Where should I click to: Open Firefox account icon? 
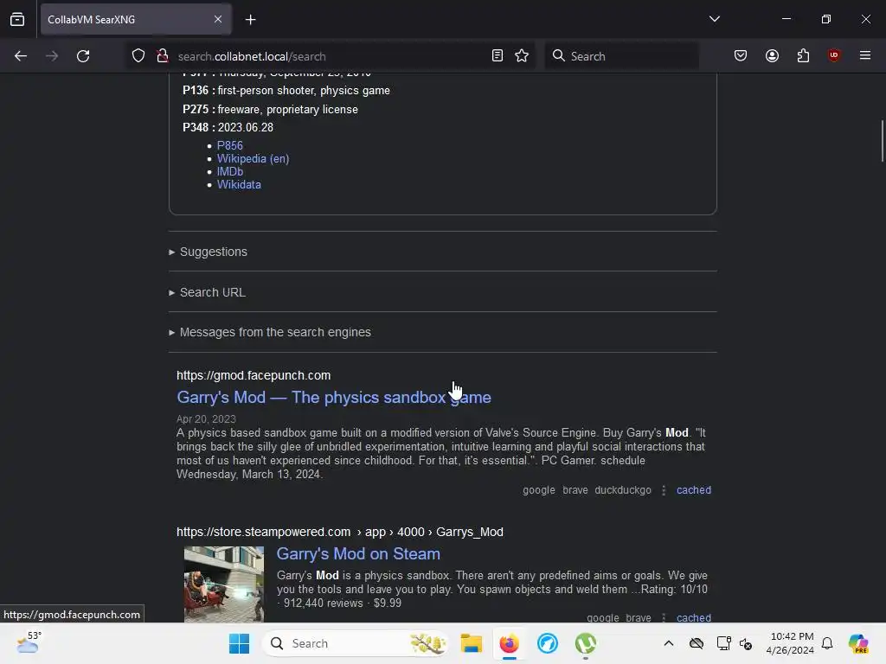click(772, 56)
